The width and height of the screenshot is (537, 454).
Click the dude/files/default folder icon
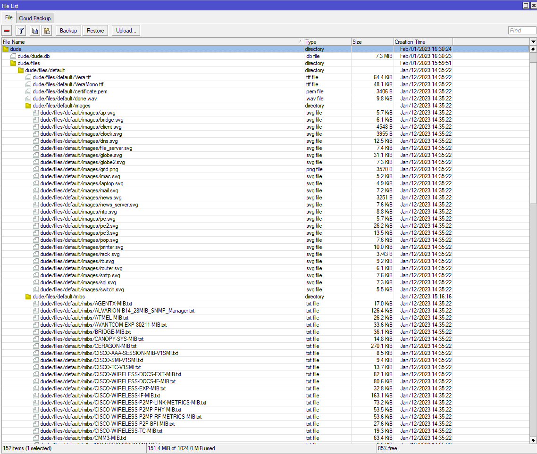(x=21, y=70)
